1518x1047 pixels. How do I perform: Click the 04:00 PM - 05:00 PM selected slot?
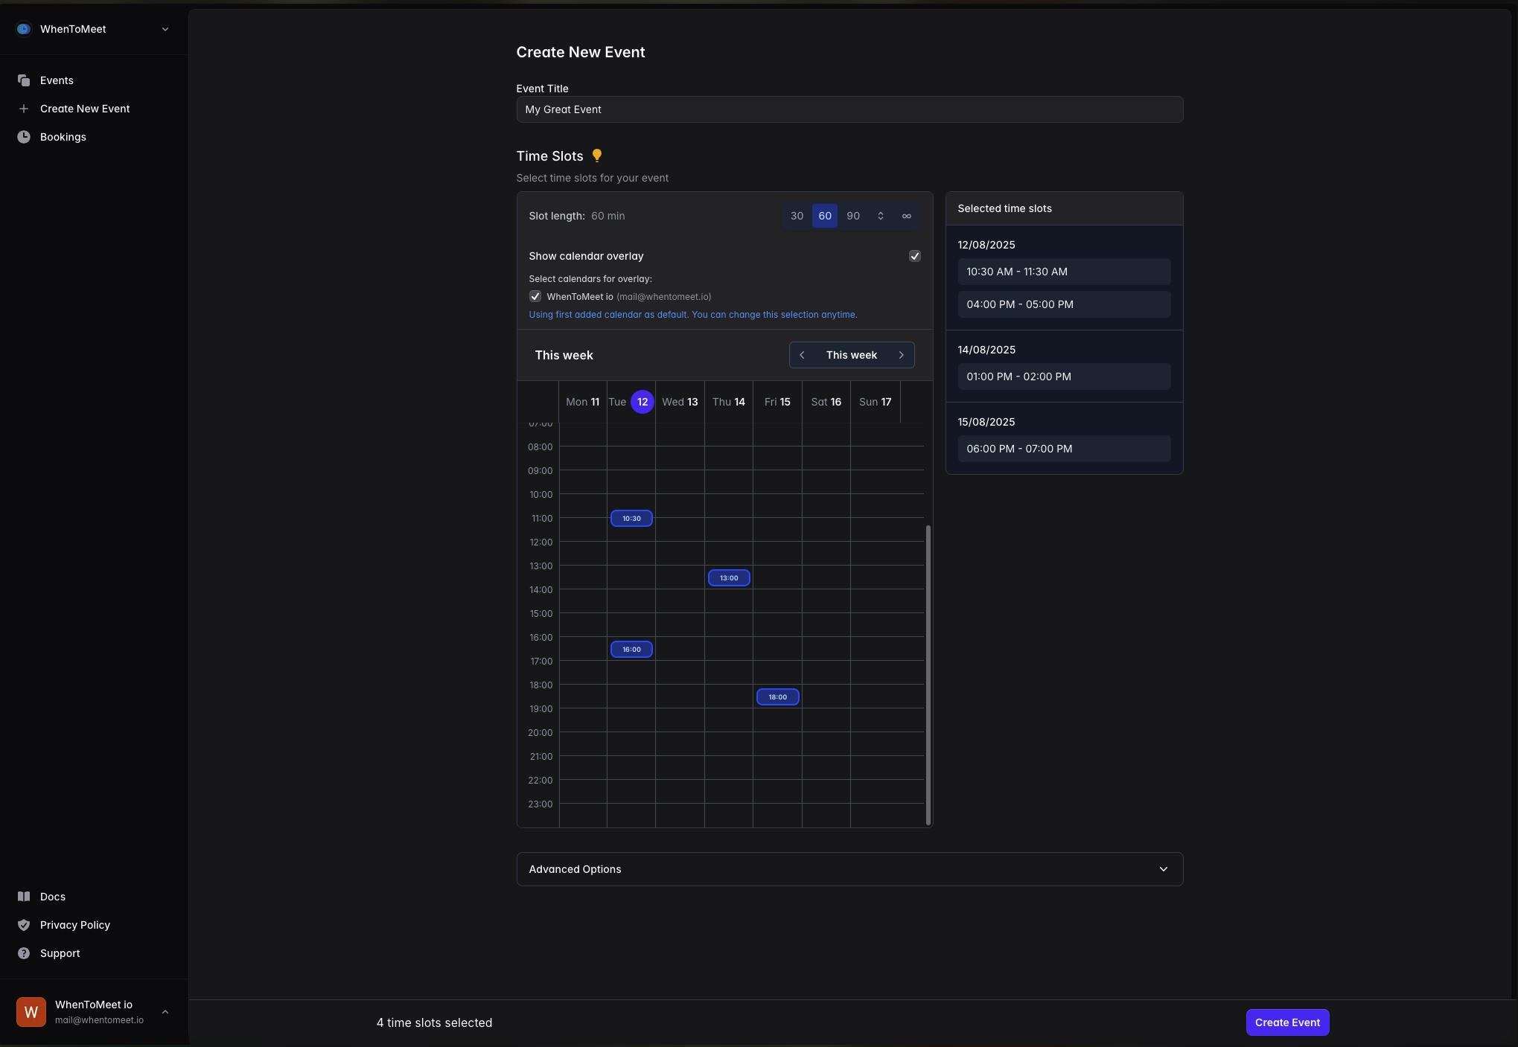pos(1064,304)
